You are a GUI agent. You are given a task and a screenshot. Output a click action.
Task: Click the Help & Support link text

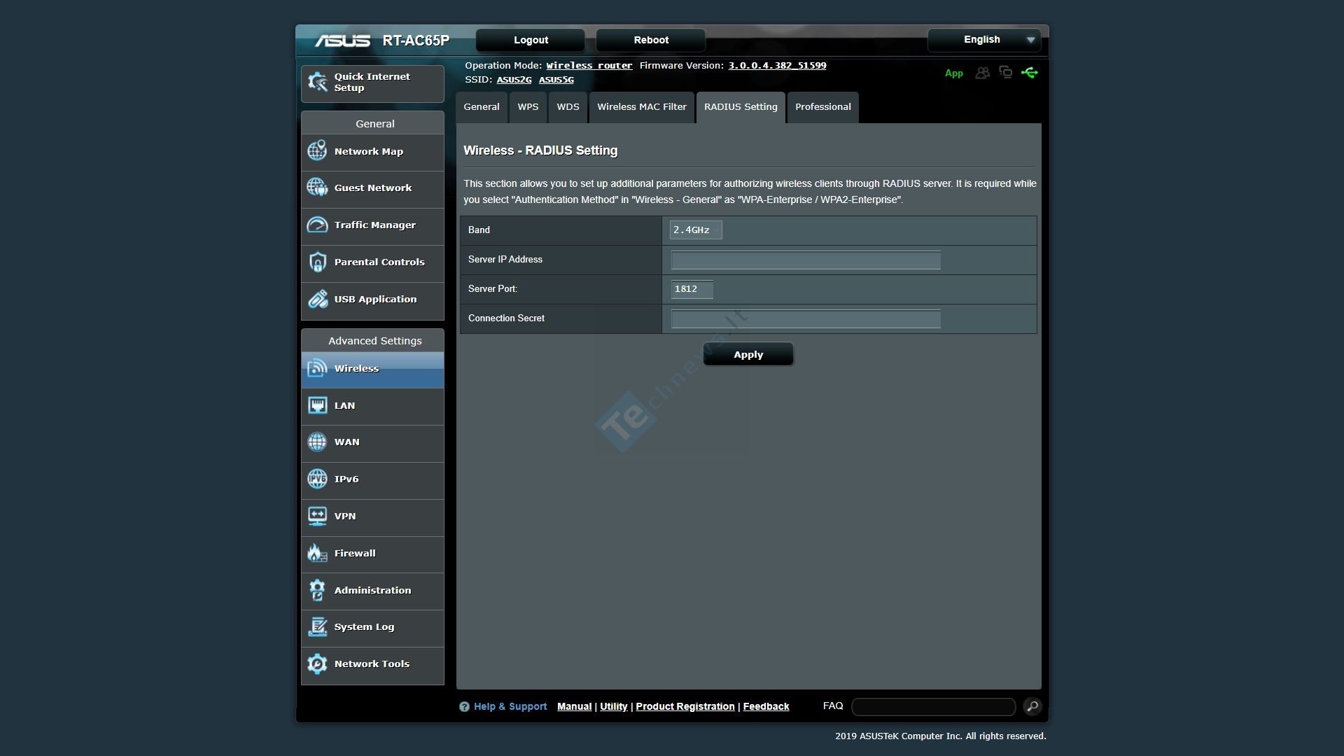pos(510,707)
